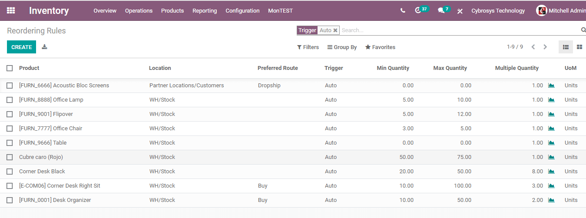Open forecast chart for Flipover row
The height and width of the screenshot is (218, 586).
pyautogui.click(x=551, y=114)
